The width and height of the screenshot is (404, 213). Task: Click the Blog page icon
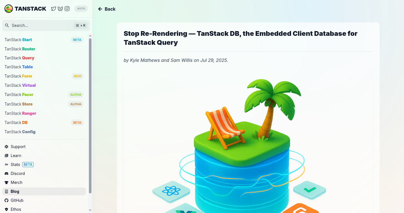point(6,191)
